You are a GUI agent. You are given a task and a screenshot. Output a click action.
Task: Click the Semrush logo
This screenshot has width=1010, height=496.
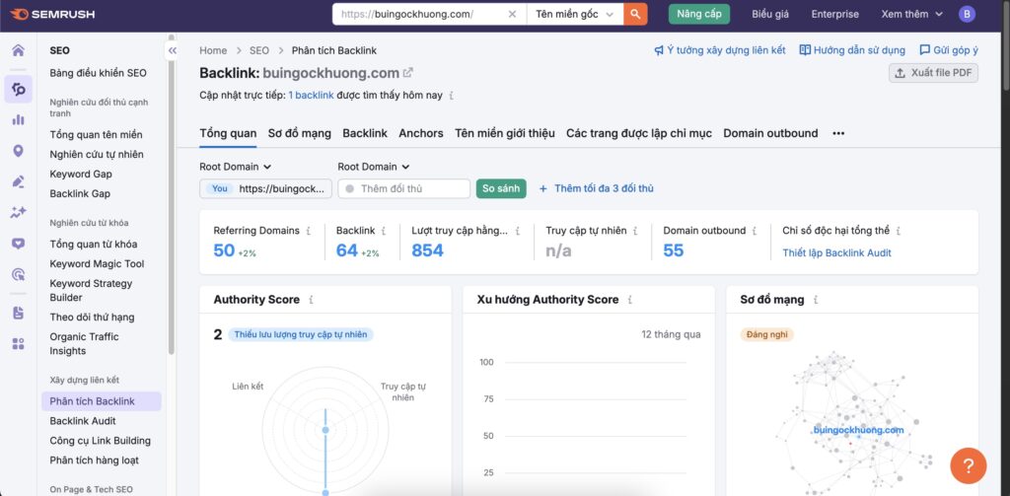tap(52, 14)
